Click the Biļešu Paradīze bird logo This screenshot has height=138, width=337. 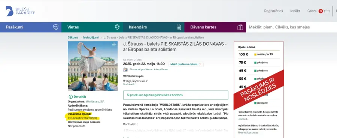point(9,11)
